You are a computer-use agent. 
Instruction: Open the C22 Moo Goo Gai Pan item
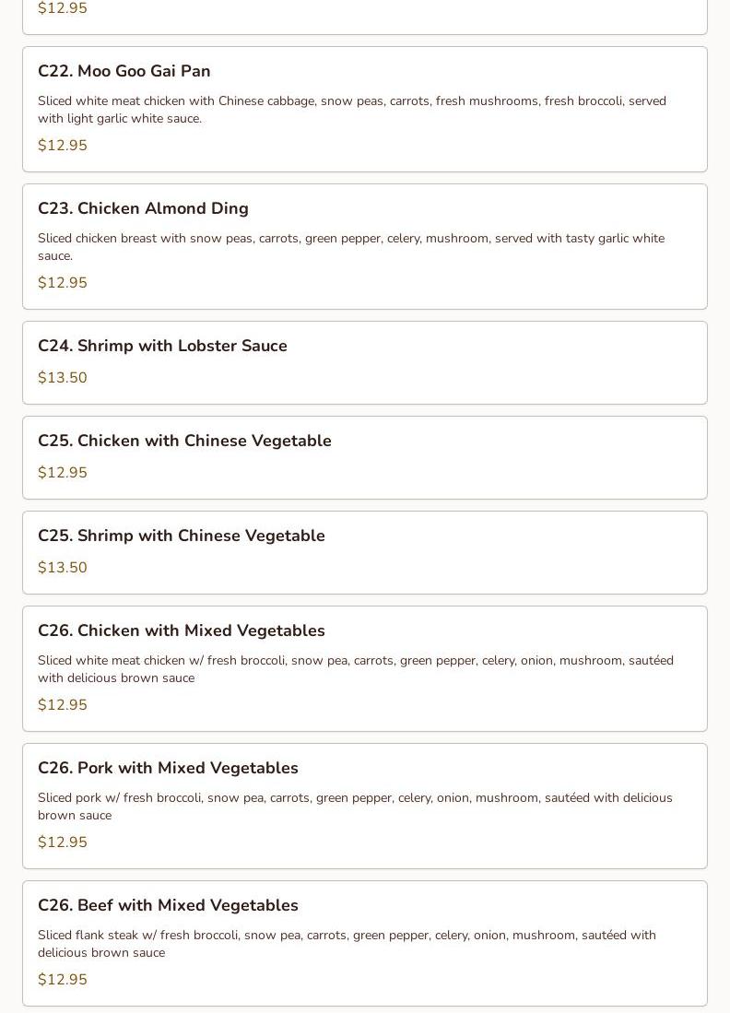124,71
